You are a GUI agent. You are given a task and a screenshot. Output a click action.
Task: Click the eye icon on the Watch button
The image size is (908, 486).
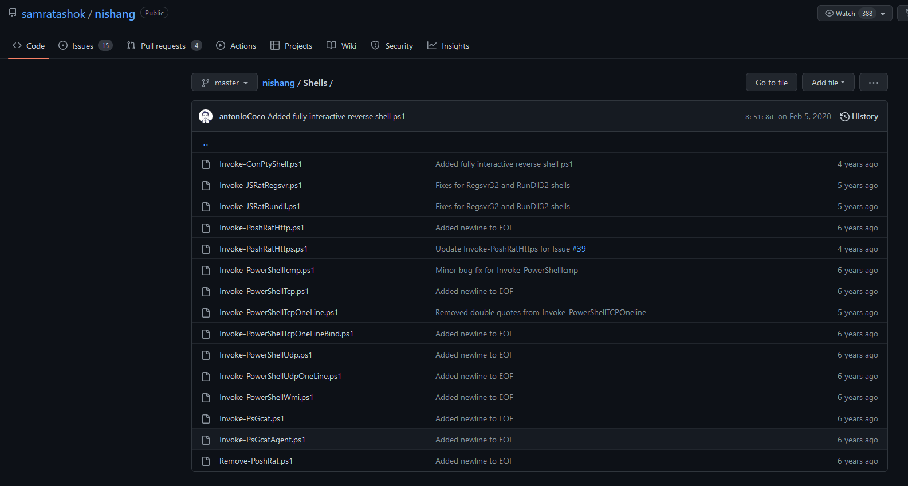[829, 13]
